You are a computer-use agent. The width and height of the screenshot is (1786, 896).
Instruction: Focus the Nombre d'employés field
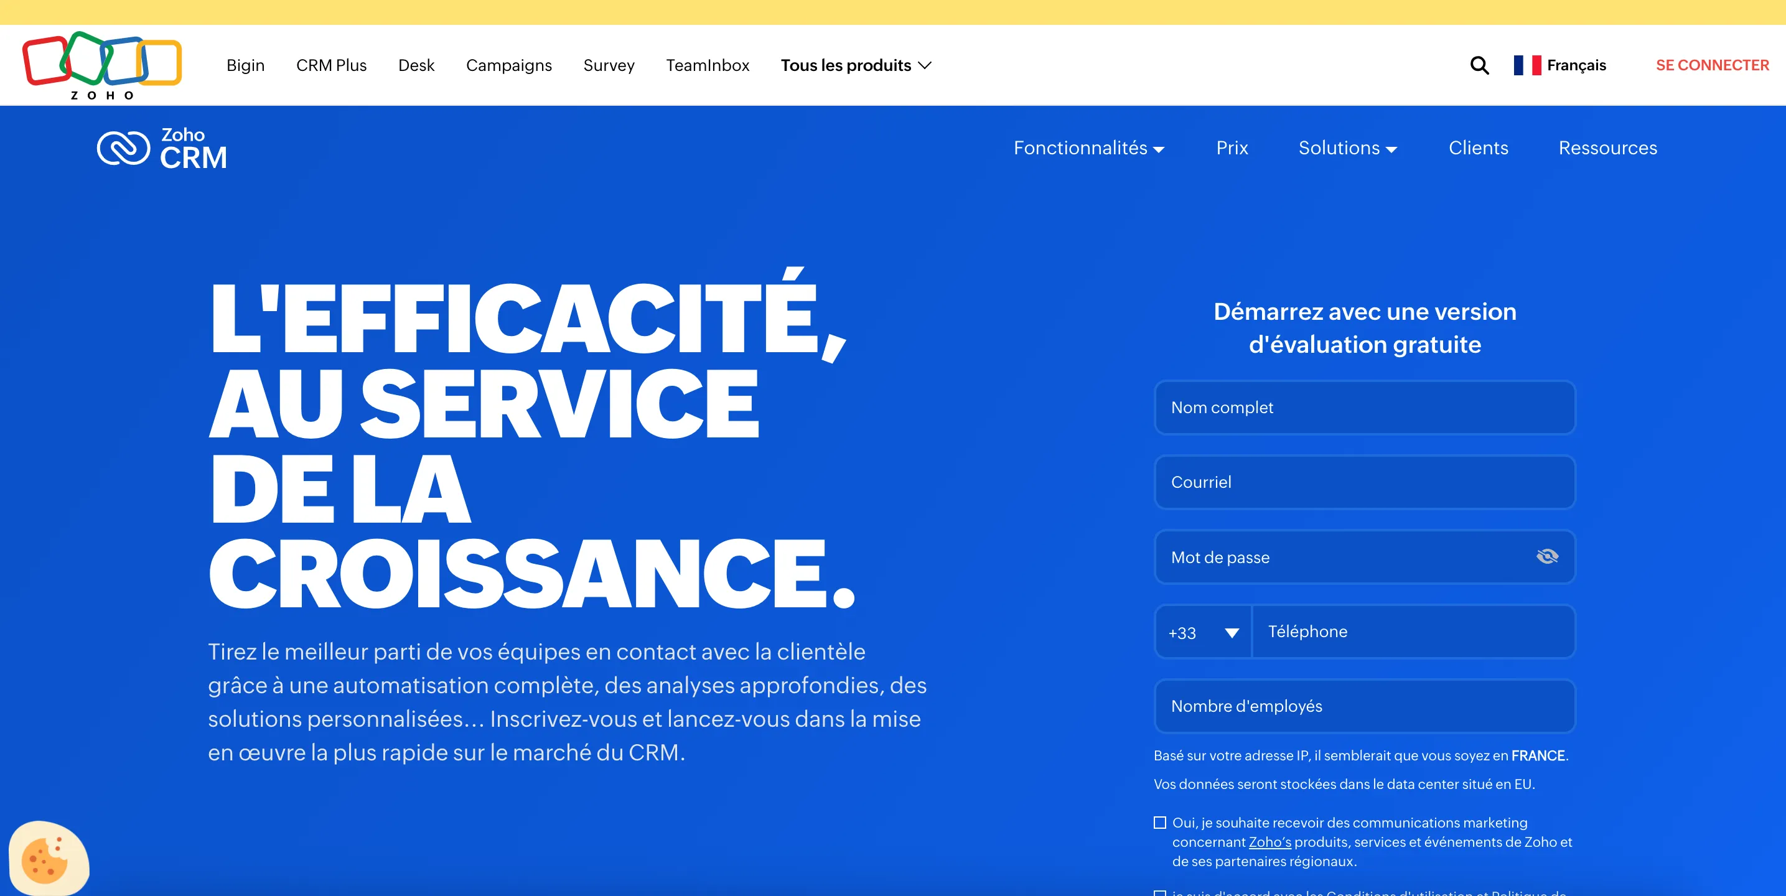click(1365, 706)
